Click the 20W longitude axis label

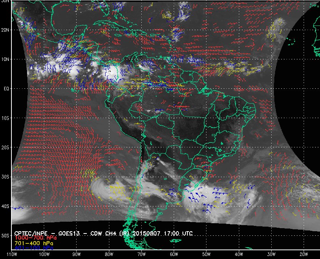coord(304,254)
